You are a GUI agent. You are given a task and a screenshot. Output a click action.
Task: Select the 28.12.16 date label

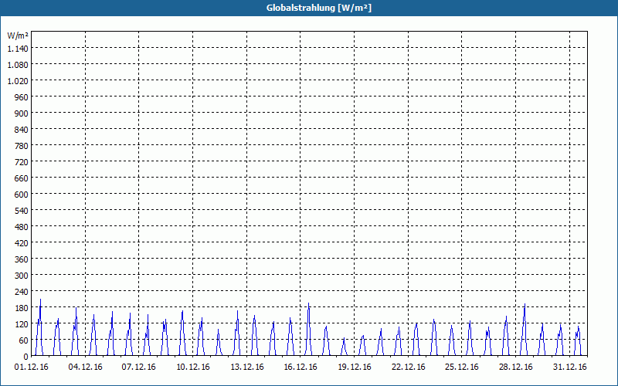[x=515, y=367]
